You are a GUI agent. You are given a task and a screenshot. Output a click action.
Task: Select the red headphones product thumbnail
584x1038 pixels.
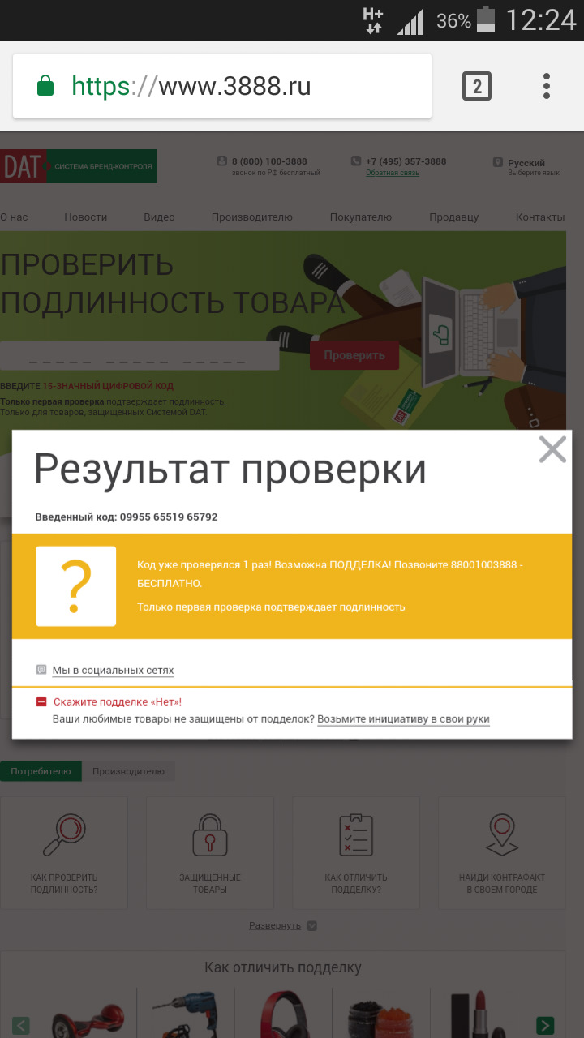coord(284,1014)
